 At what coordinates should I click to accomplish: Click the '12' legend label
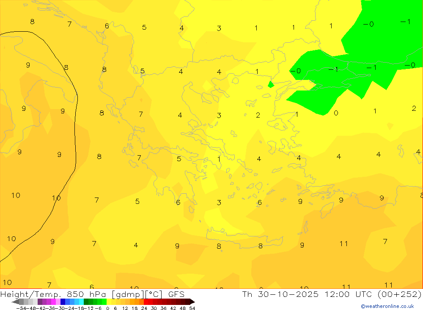pos(125,308)
